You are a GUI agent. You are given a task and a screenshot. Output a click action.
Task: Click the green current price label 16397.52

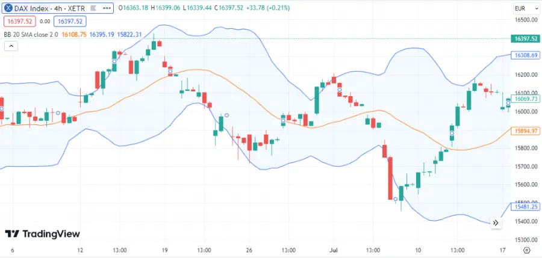(x=525, y=38)
